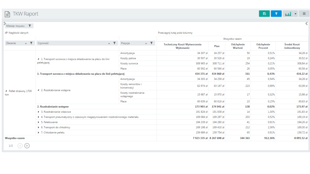The height and width of the screenshot is (174, 310).
Task: Click the Plan column header
Action: pyautogui.click(x=217, y=46)
